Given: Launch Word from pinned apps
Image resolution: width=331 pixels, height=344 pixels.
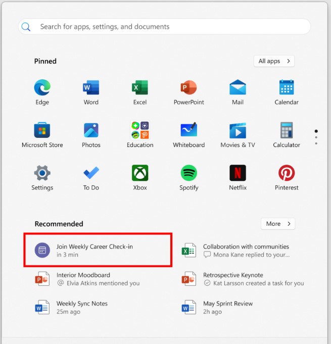Looking at the screenshot, I should click(91, 87).
